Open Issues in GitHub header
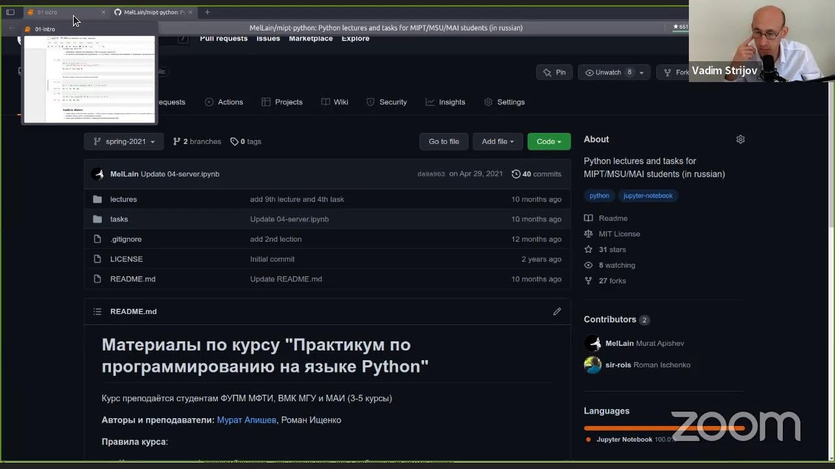835x469 pixels. point(268,38)
